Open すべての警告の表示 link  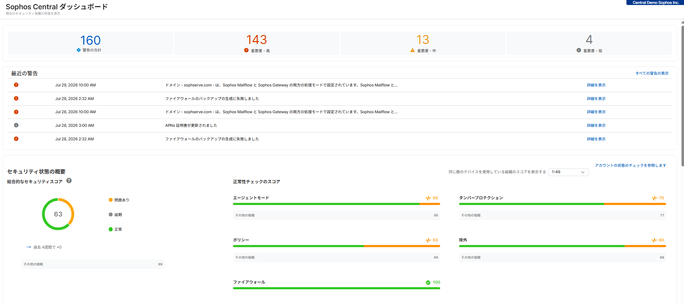click(652, 73)
